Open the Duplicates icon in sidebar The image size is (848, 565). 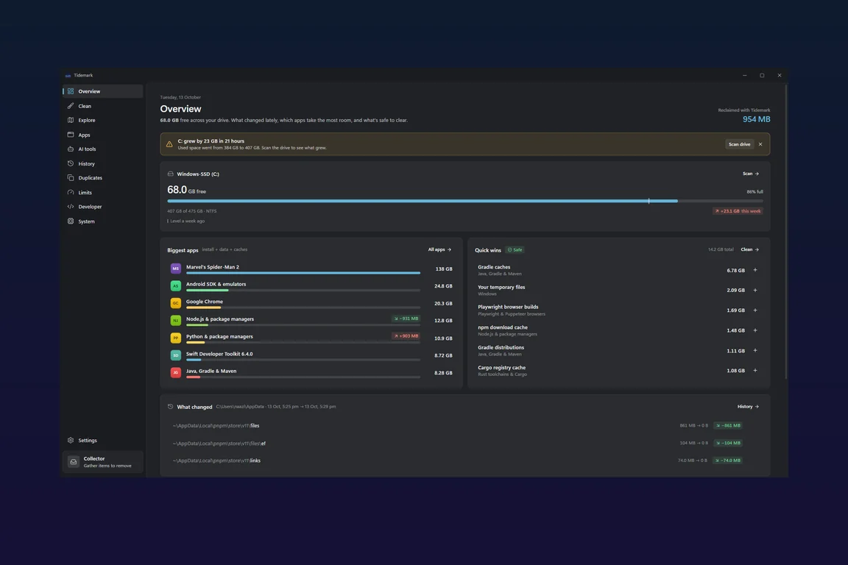71,178
